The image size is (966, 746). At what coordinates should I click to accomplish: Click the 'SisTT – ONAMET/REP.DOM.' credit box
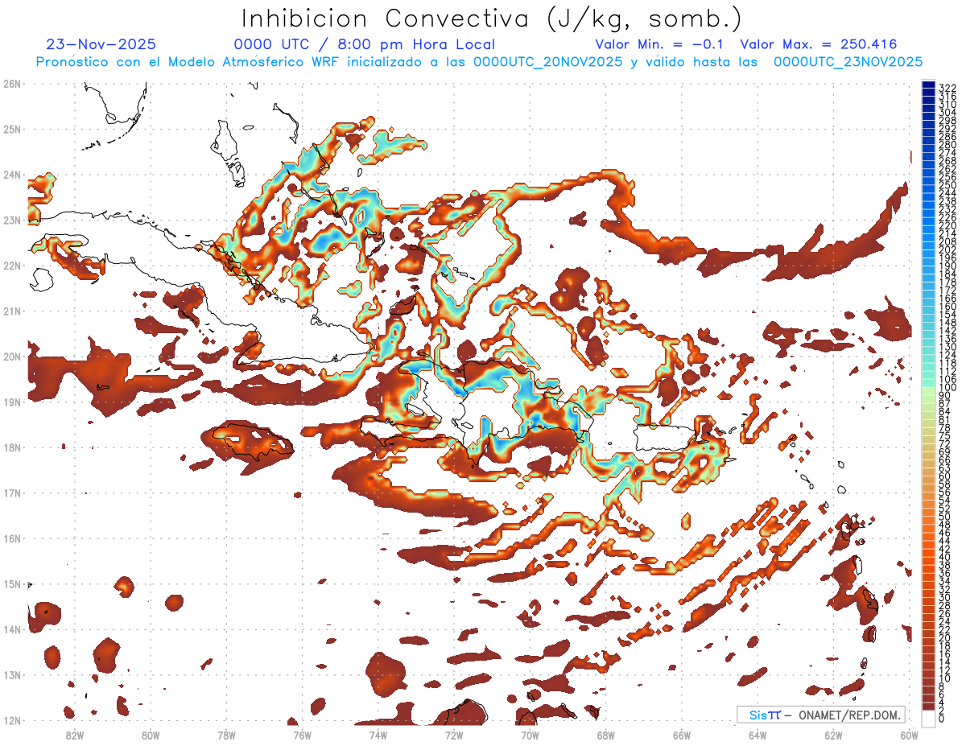(x=821, y=715)
